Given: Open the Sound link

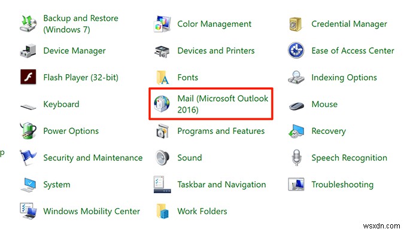Looking at the screenshot, I should click(190, 158).
